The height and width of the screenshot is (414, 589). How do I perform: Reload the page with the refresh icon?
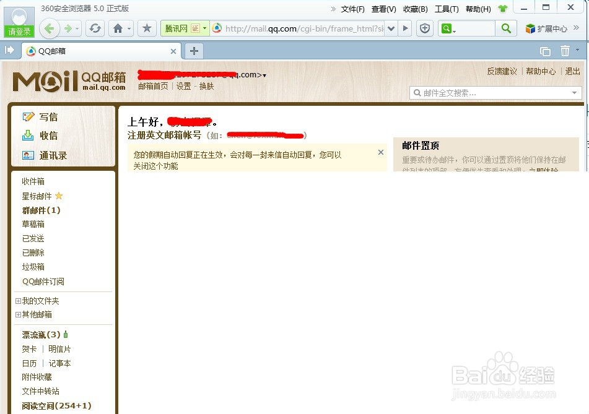pos(95,28)
